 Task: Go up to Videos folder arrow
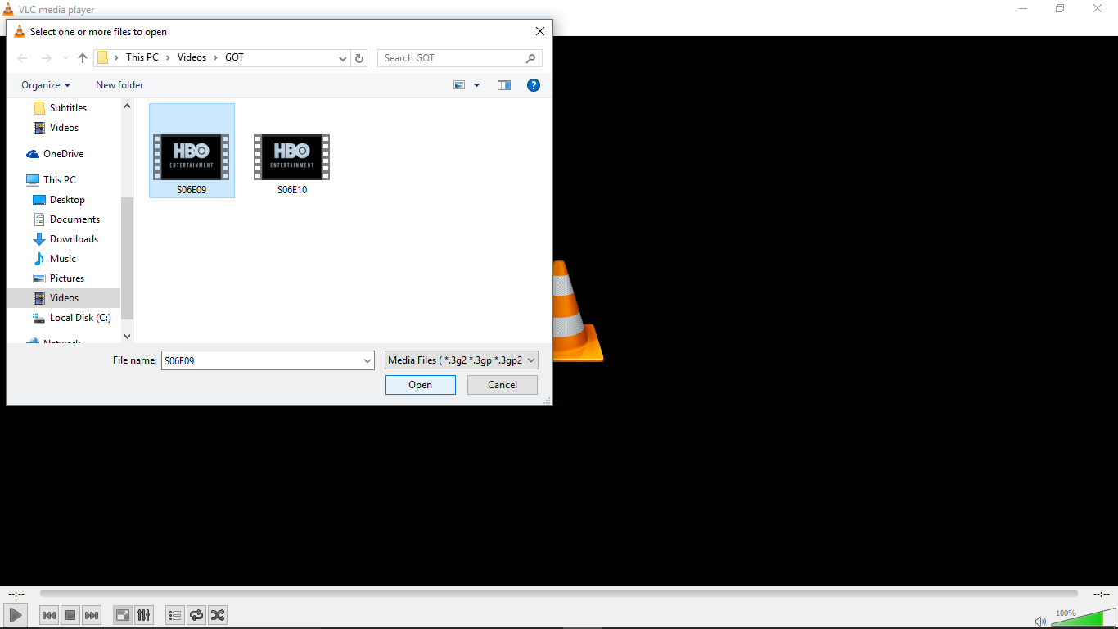point(83,58)
